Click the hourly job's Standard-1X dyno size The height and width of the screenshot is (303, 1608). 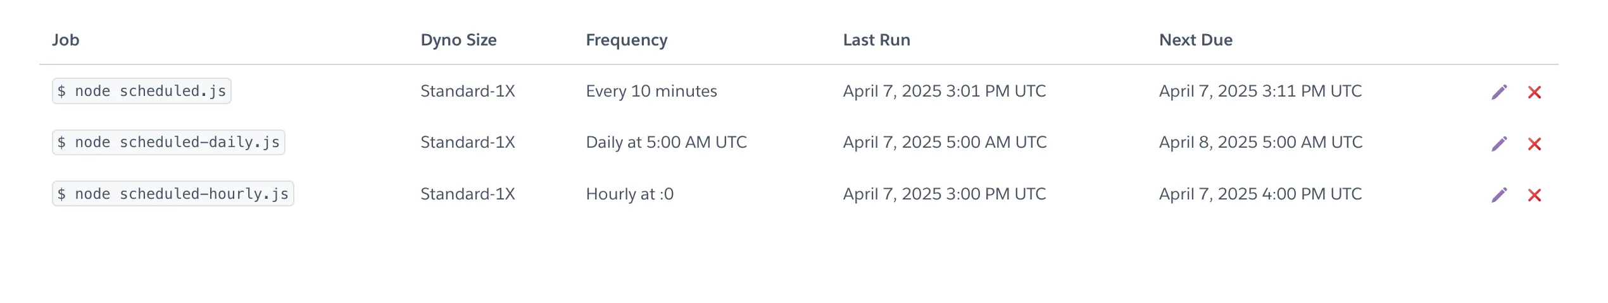pyautogui.click(x=468, y=194)
